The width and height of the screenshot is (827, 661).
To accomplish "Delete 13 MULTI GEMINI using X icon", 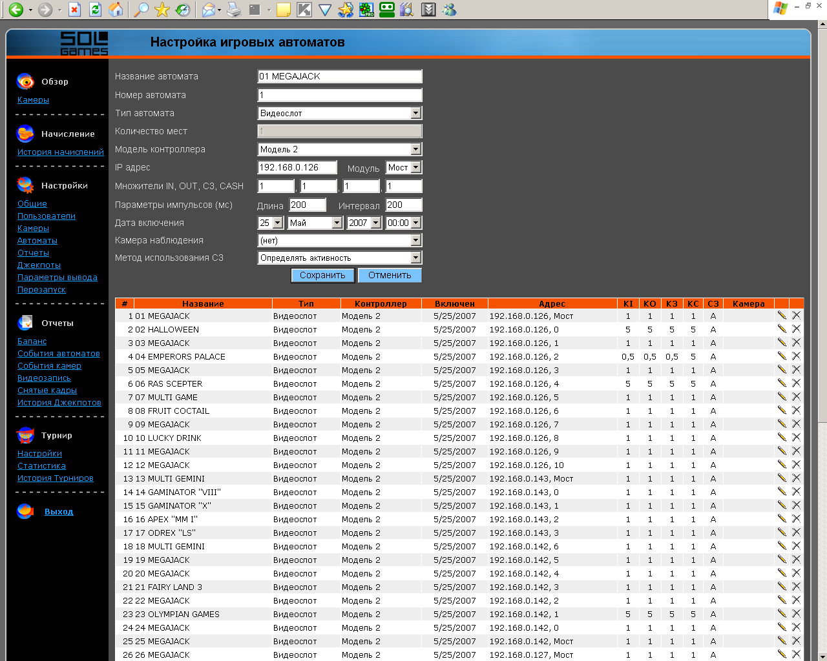I will click(x=796, y=478).
